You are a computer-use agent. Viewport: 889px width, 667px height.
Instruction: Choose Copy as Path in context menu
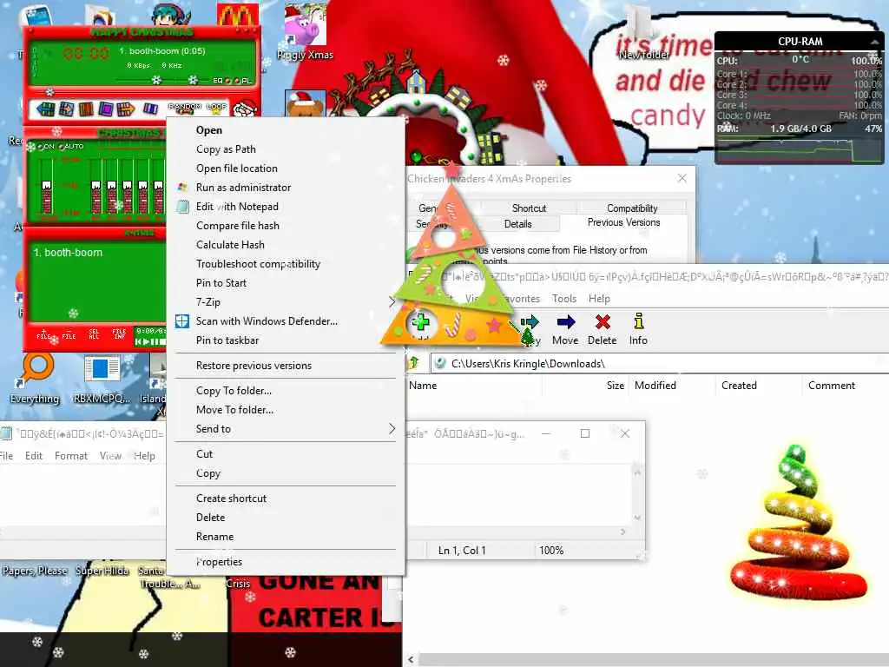(x=285, y=149)
